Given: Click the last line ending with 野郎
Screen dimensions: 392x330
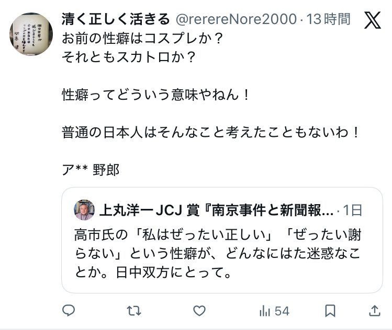Looking at the screenshot, I should [91, 170].
